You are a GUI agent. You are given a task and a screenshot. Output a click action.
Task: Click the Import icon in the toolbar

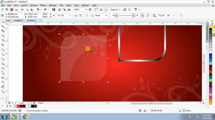pos(60,10)
